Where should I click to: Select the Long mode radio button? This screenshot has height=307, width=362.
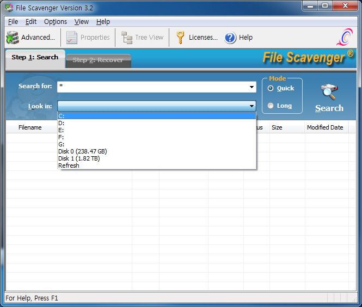click(271, 106)
